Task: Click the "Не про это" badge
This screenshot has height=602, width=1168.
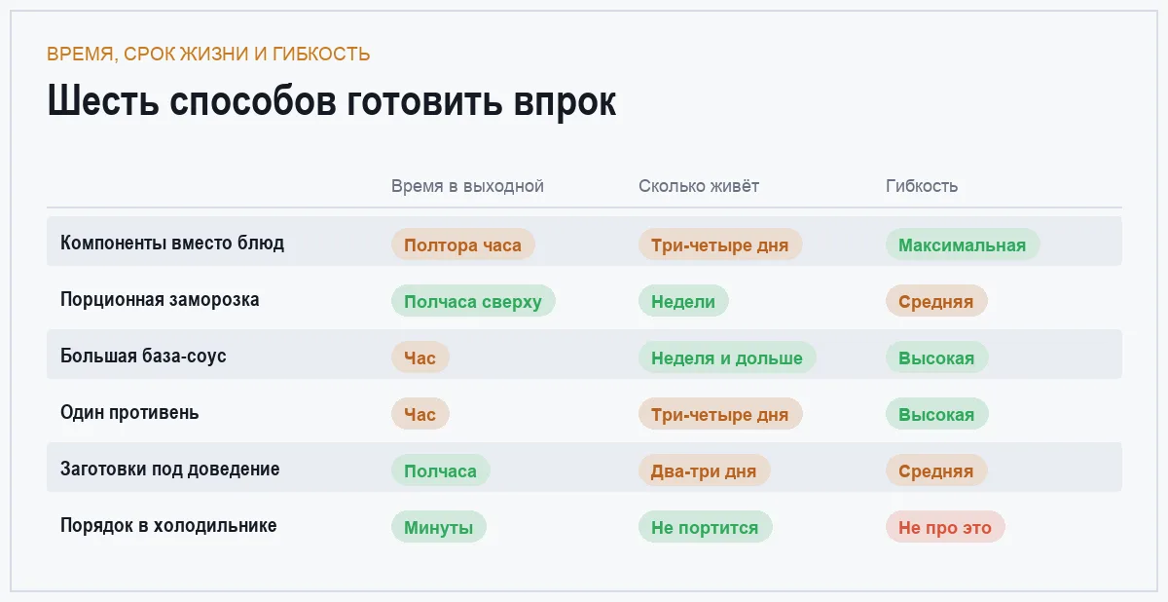Action: click(945, 527)
